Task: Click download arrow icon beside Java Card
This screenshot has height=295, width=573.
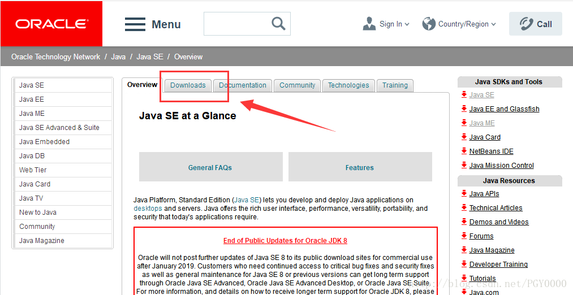Action: 464,137
